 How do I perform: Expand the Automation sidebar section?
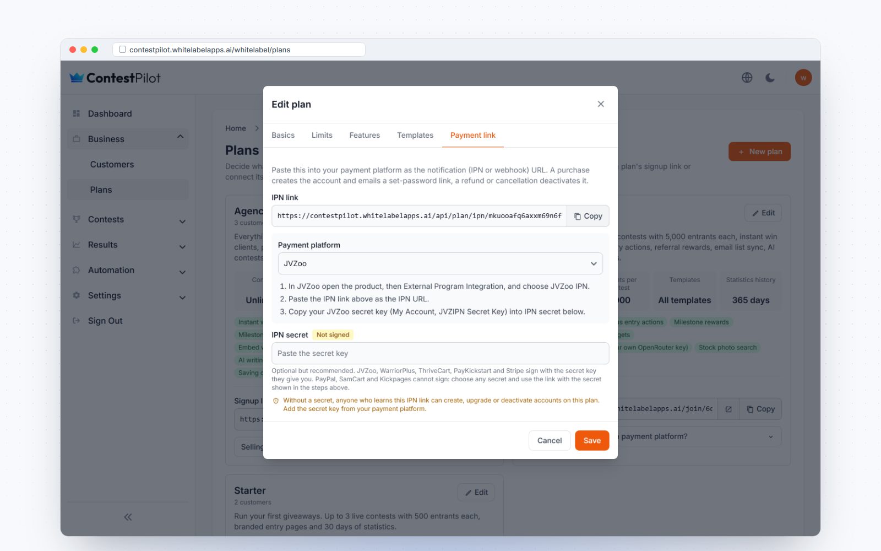pyautogui.click(x=128, y=270)
